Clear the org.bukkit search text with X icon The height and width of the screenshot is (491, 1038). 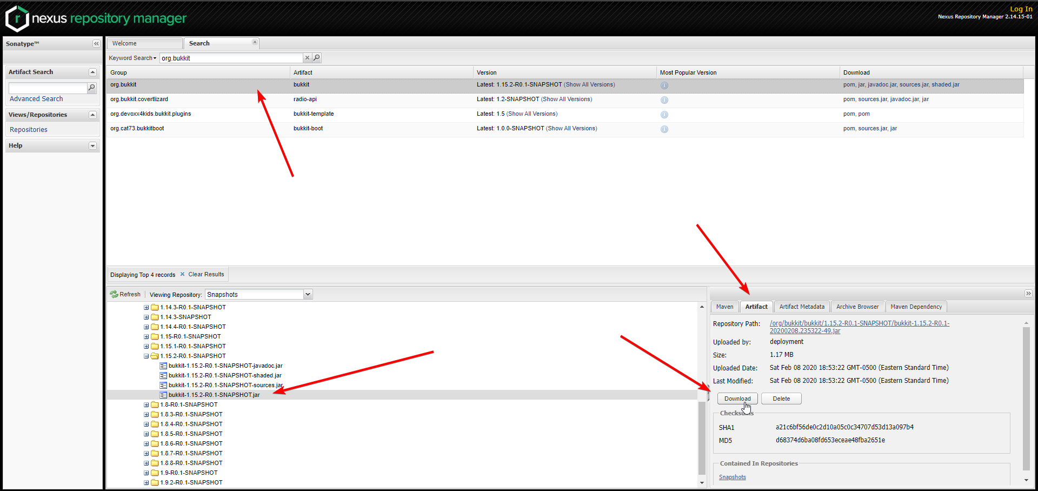[x=307, y=58]
